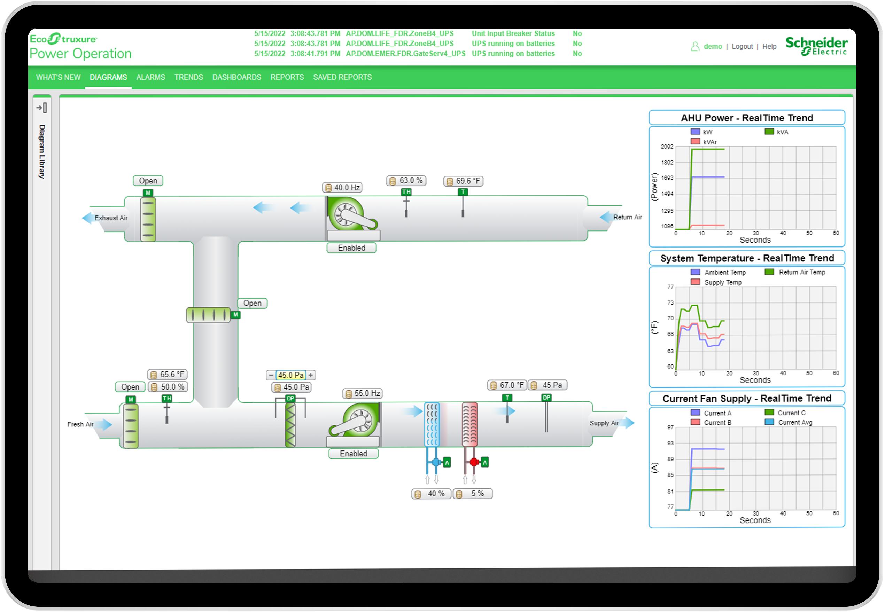885x612 pixels.
Task: Decrease the 45.0 Pa setpoint with minus
Action: tap(271, 375)
